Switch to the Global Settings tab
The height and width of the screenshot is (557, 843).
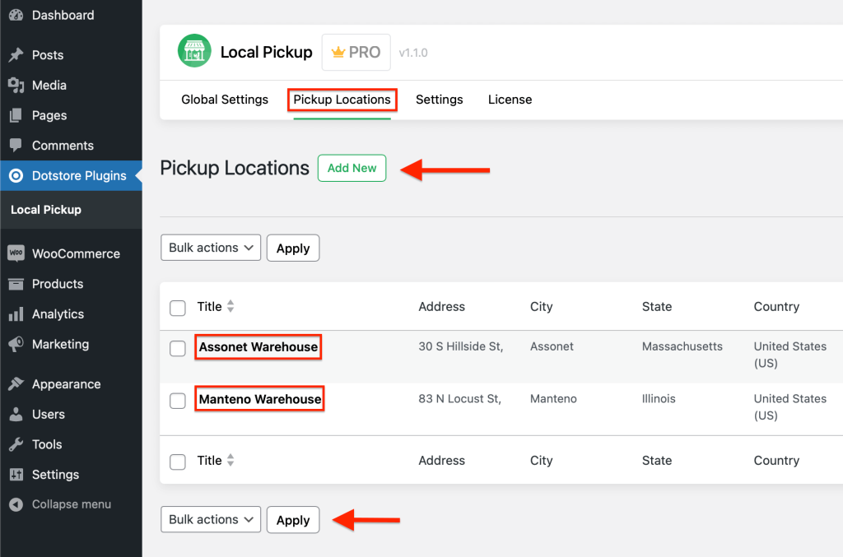pos(225,100)
